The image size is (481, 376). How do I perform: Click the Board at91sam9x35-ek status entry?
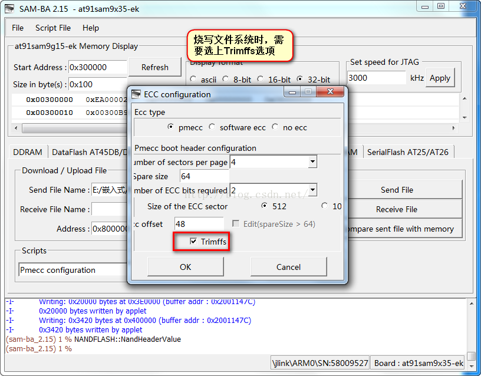point(419,363)
